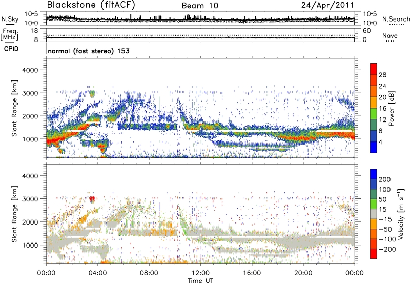Click the power colorbar tick label '4'
This screenshot has width=410, height=284.
coord(380,142)
